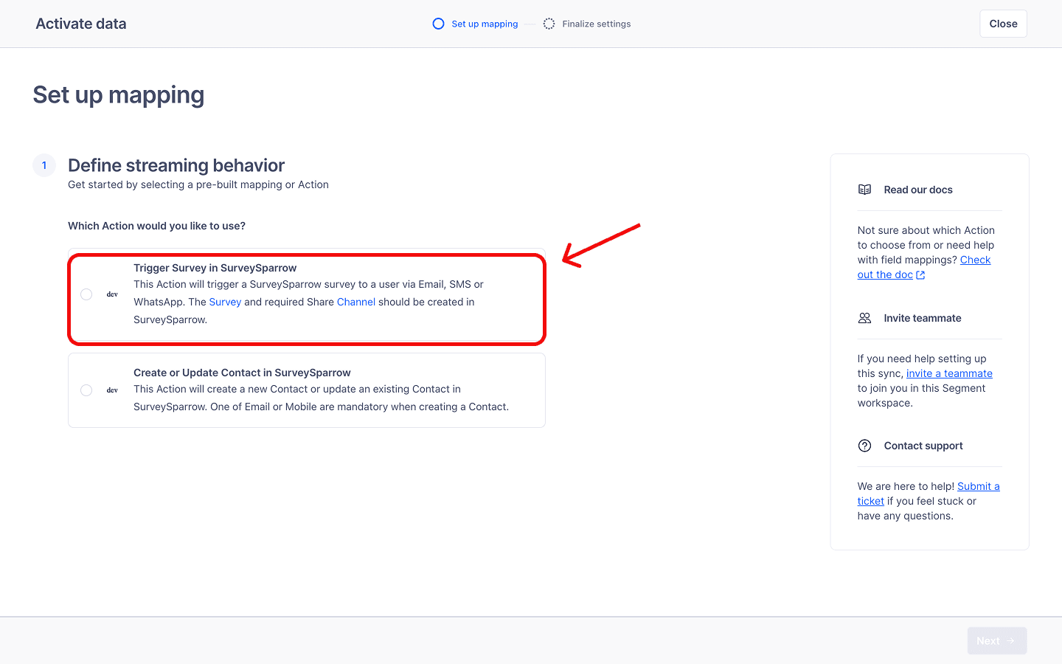The height and width of the screenshot is (664, 1062).
Task: Open the Survey link in the action description
Action: 225,302
